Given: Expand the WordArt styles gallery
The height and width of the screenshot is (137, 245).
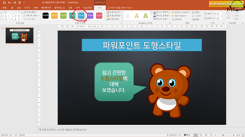Looking at the screenshot, I should [151, 19].
